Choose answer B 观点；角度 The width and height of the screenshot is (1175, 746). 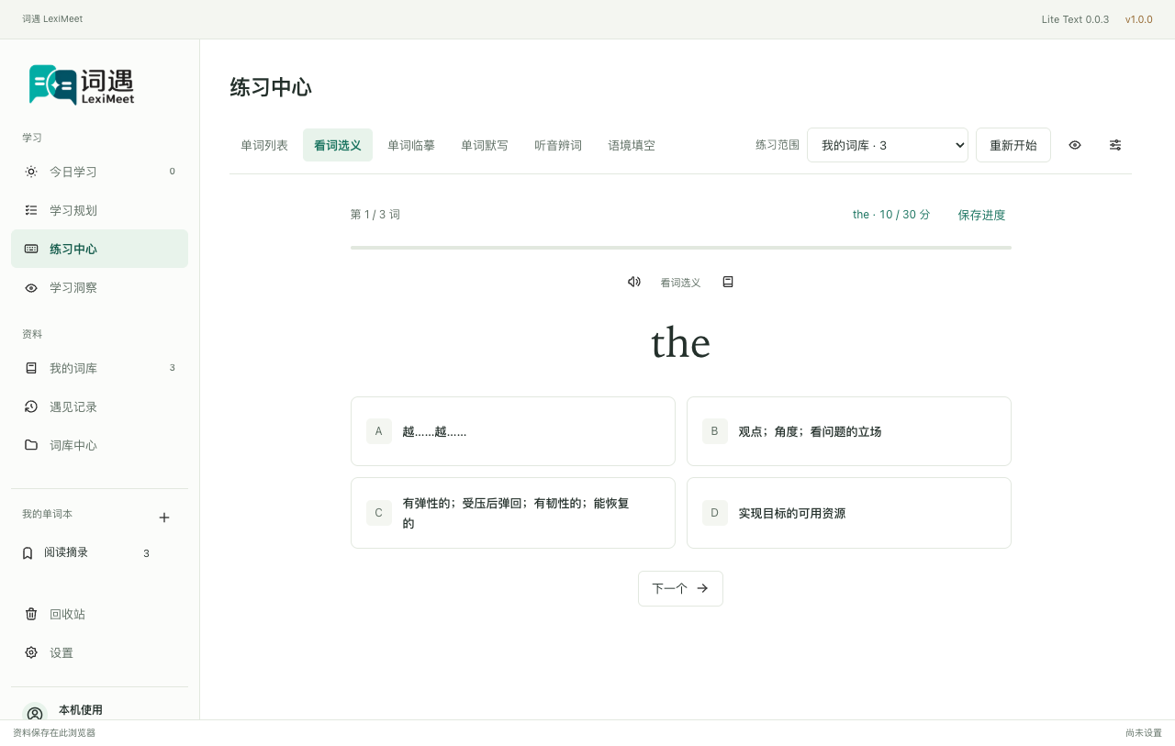pyautogui.click(x=849, y=431)
